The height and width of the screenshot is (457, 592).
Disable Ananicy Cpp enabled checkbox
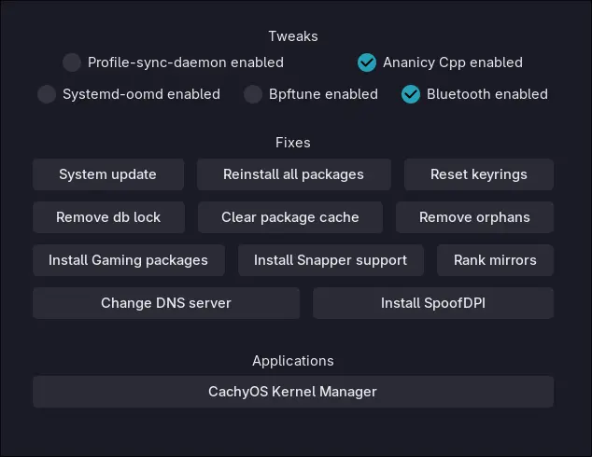click(367, 62)
